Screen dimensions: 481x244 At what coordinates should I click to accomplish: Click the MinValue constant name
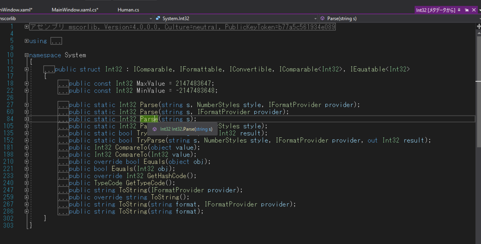pos(151,91)
